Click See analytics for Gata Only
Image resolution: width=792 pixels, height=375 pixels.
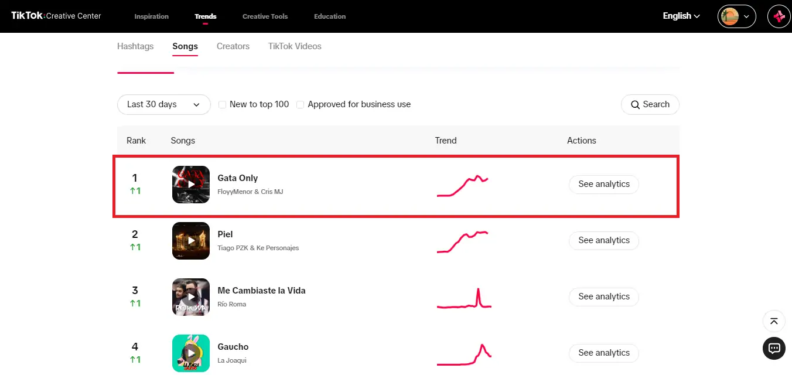603,184
